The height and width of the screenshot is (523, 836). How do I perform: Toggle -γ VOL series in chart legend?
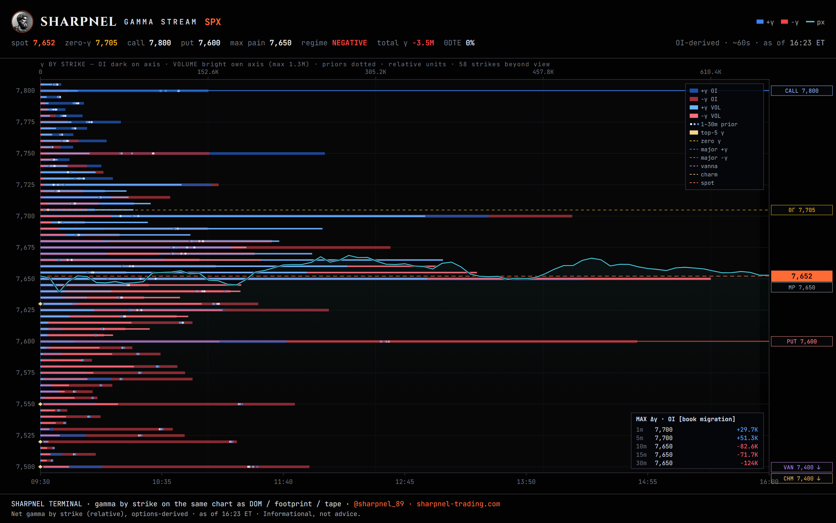coord(705,116)
